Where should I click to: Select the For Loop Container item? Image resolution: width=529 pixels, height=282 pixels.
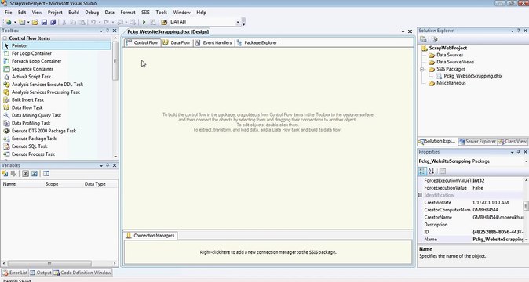tap(31, 53)
